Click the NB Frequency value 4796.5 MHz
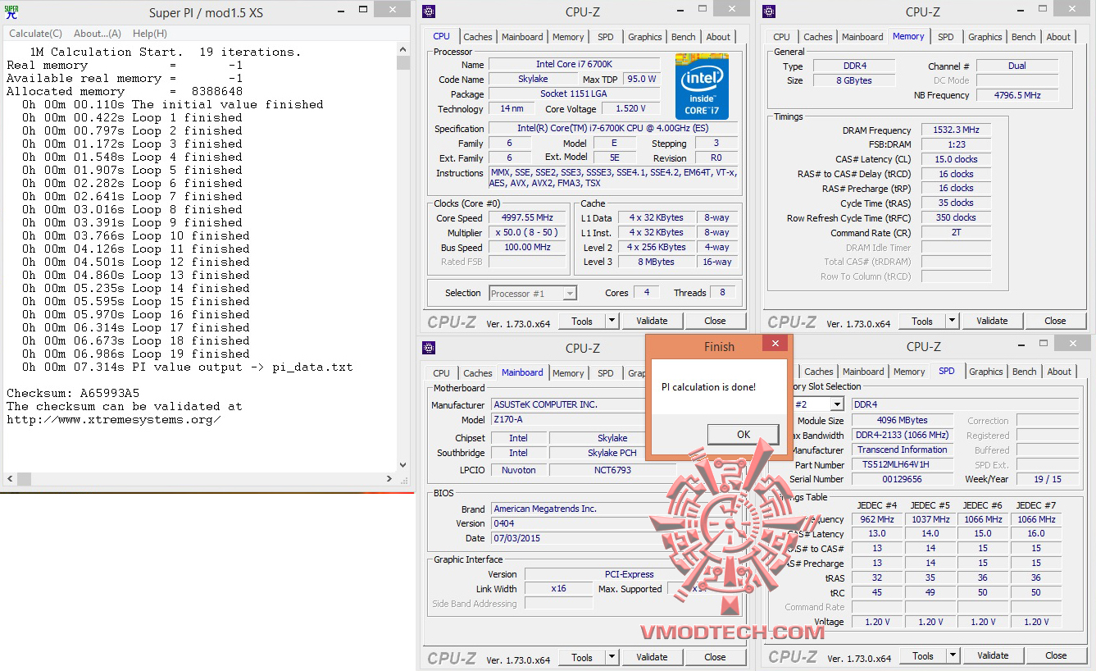Screen dimensions: 1096x671 1017,95
